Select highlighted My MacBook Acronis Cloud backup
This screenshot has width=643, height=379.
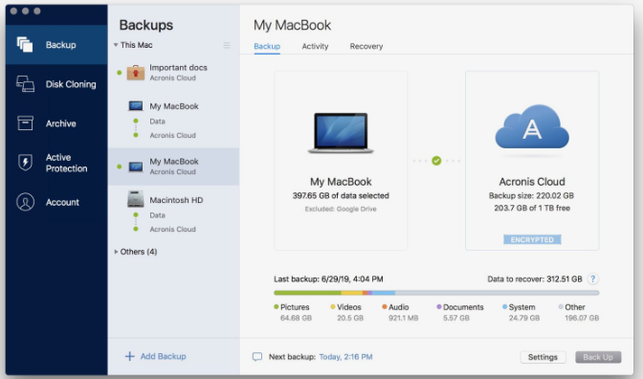173,167
